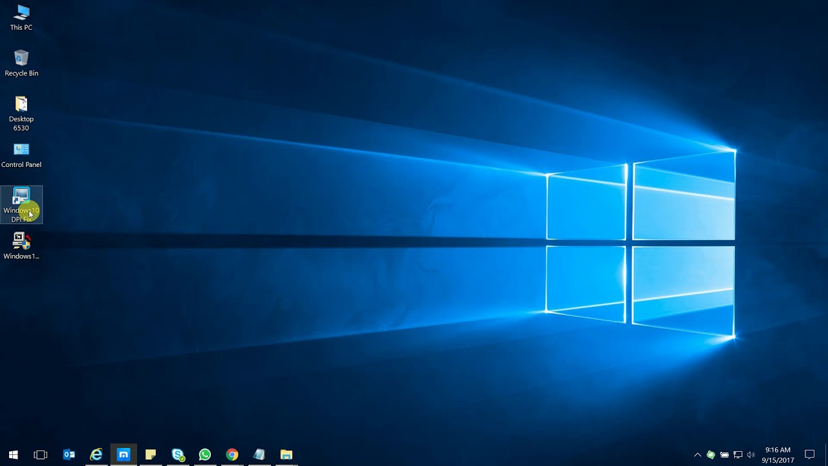
Task: Open File Explorer from the taskbar
Action: pos(287,454)
